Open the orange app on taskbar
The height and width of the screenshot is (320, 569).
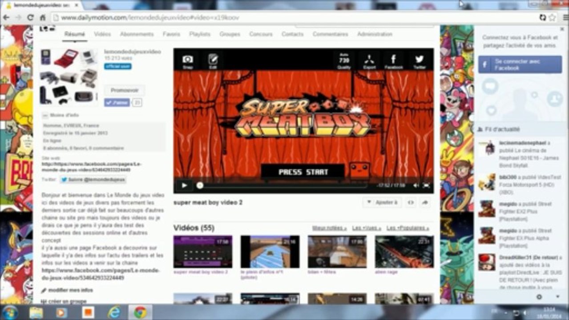coord(88,312)
